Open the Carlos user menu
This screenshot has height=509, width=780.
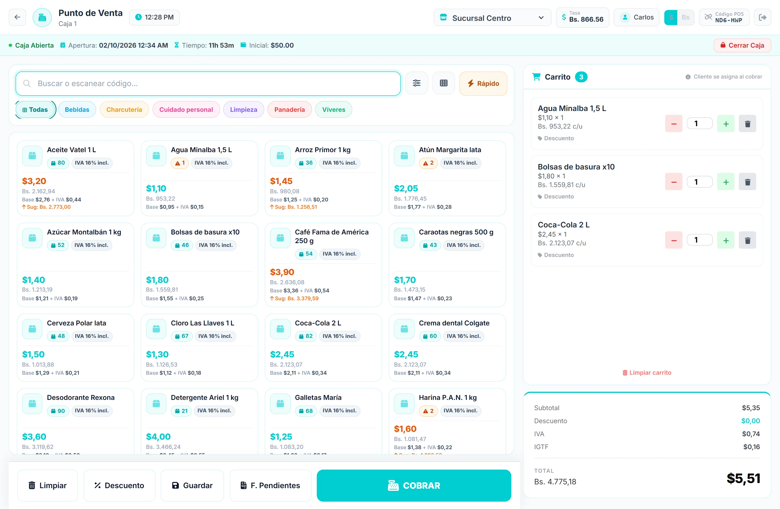636,17
